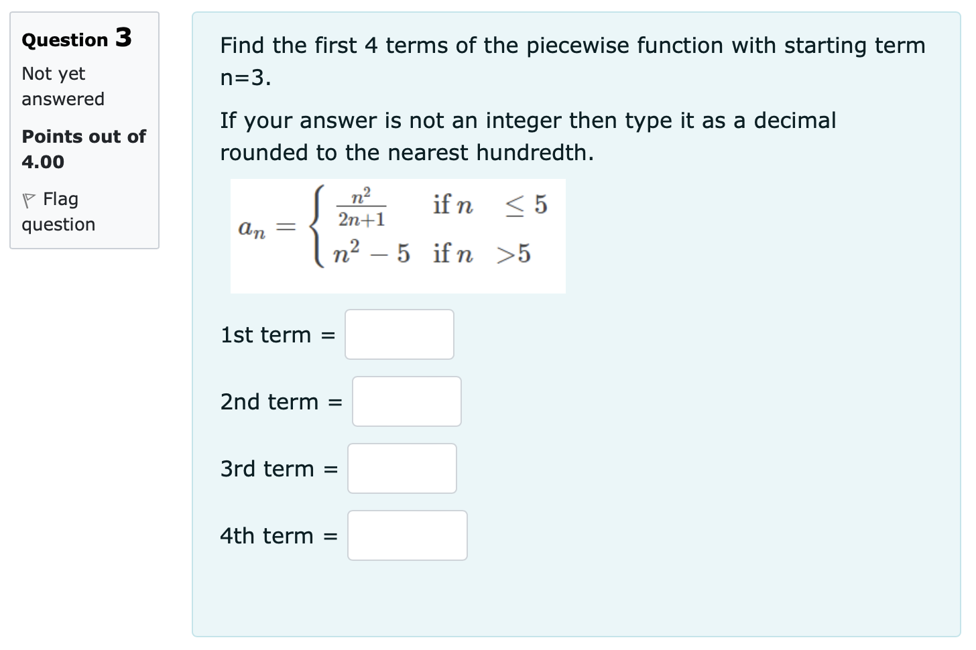The height and width of the screenshot is (650, 976).
Task: Click the 3rd term label
Action: 276,469
